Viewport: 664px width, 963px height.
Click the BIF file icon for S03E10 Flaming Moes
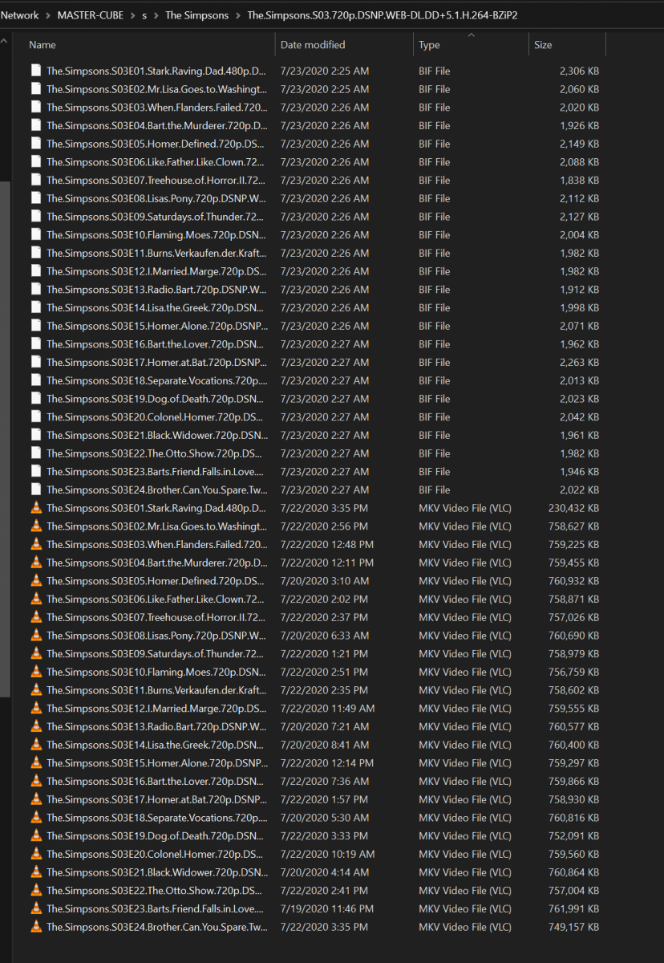click(36, 234)
